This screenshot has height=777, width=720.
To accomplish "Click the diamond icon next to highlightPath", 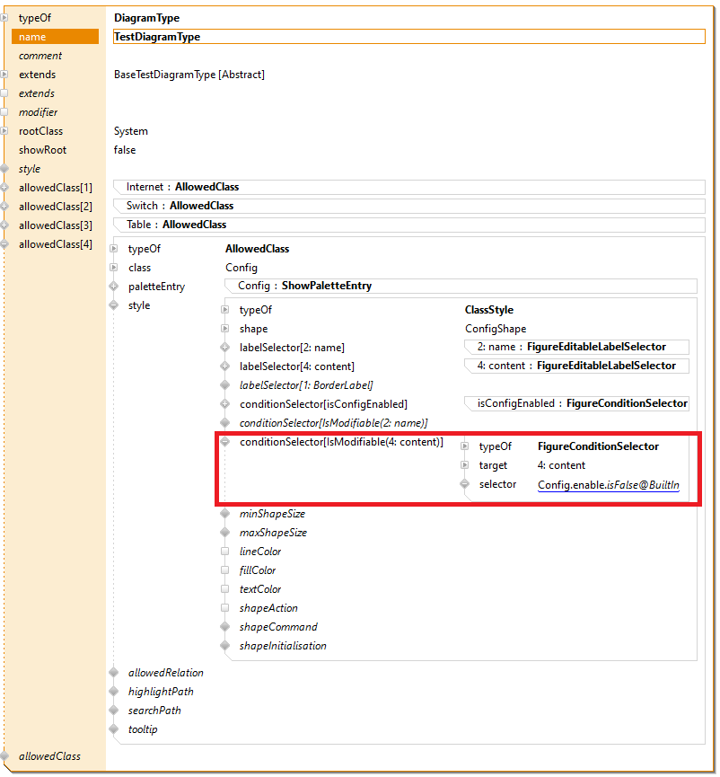I will pyautogui.click(x=113, y=692).
